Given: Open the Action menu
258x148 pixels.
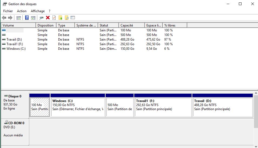Looking at the screenshot, I should [22, 11].
